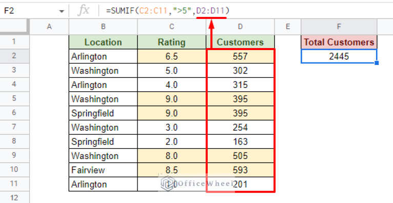Select rating cell 3.0
This screenshot has height=203, width=393.
172,127
